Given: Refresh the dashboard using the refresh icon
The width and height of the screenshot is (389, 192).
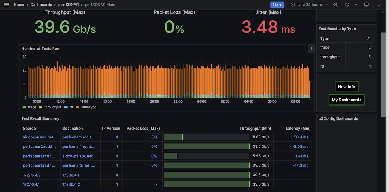Looking at the screenshot, I should 347,5.
